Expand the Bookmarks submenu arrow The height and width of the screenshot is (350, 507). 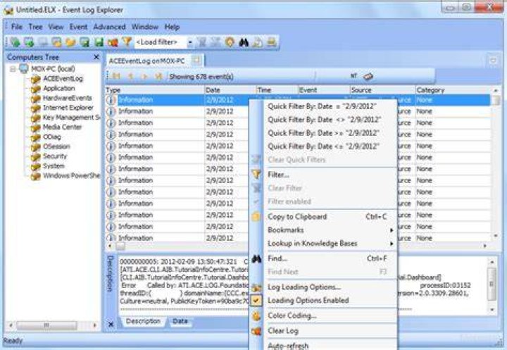[x=392, y=230]
